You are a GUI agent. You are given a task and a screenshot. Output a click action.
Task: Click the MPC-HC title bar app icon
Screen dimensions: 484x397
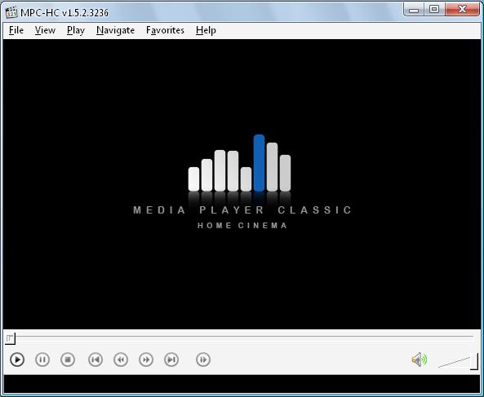[x=11, y=12]
